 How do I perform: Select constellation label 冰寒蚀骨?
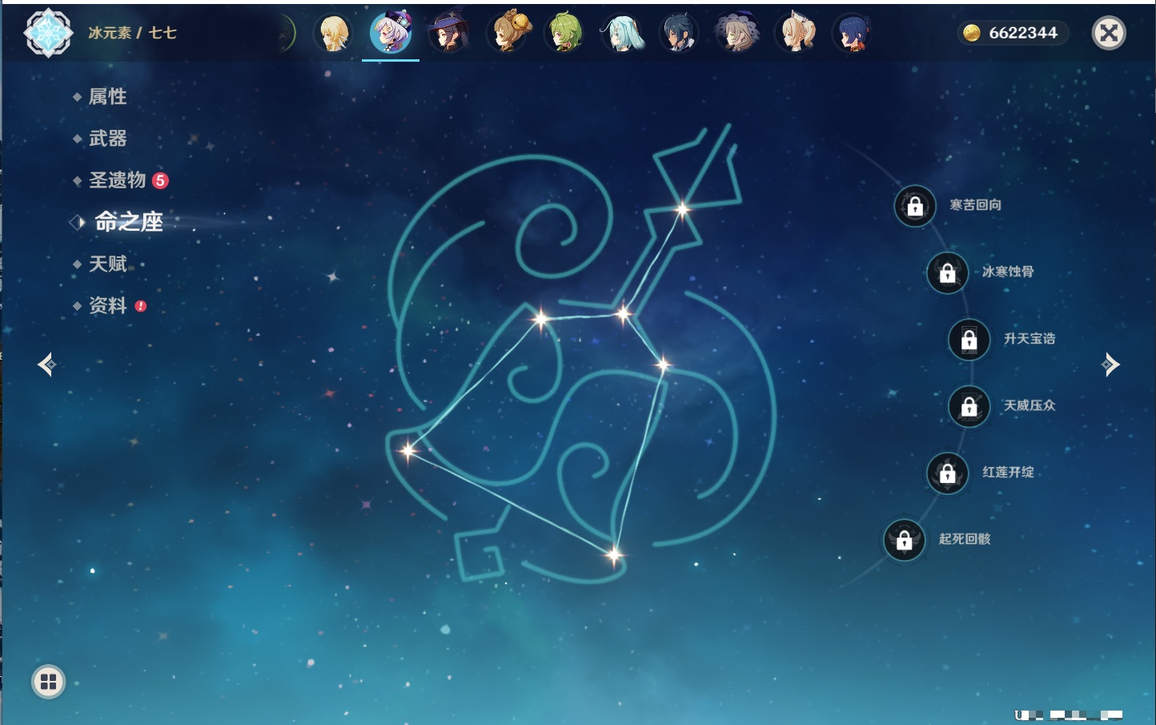click(1008, 272)
